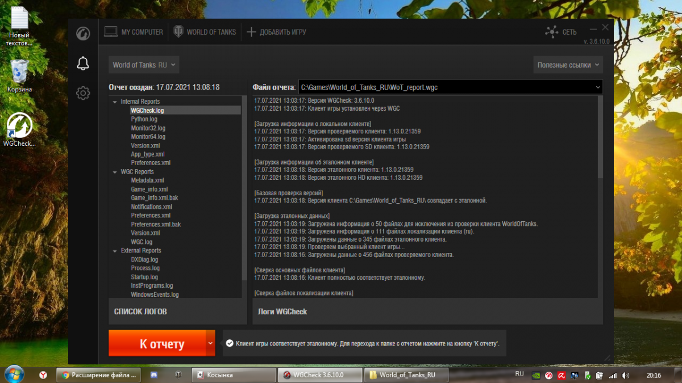Open NVIDIA tray icon
682x383 pixels.
(535, 375)
